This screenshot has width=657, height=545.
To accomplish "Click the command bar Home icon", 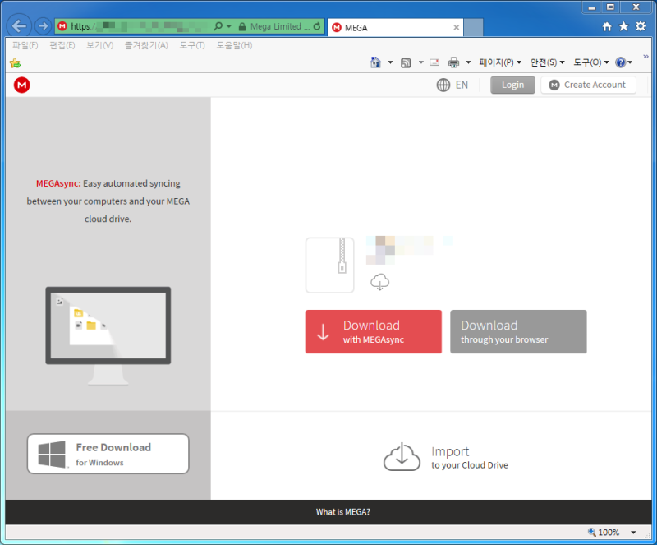I will (x=375, y=62).
